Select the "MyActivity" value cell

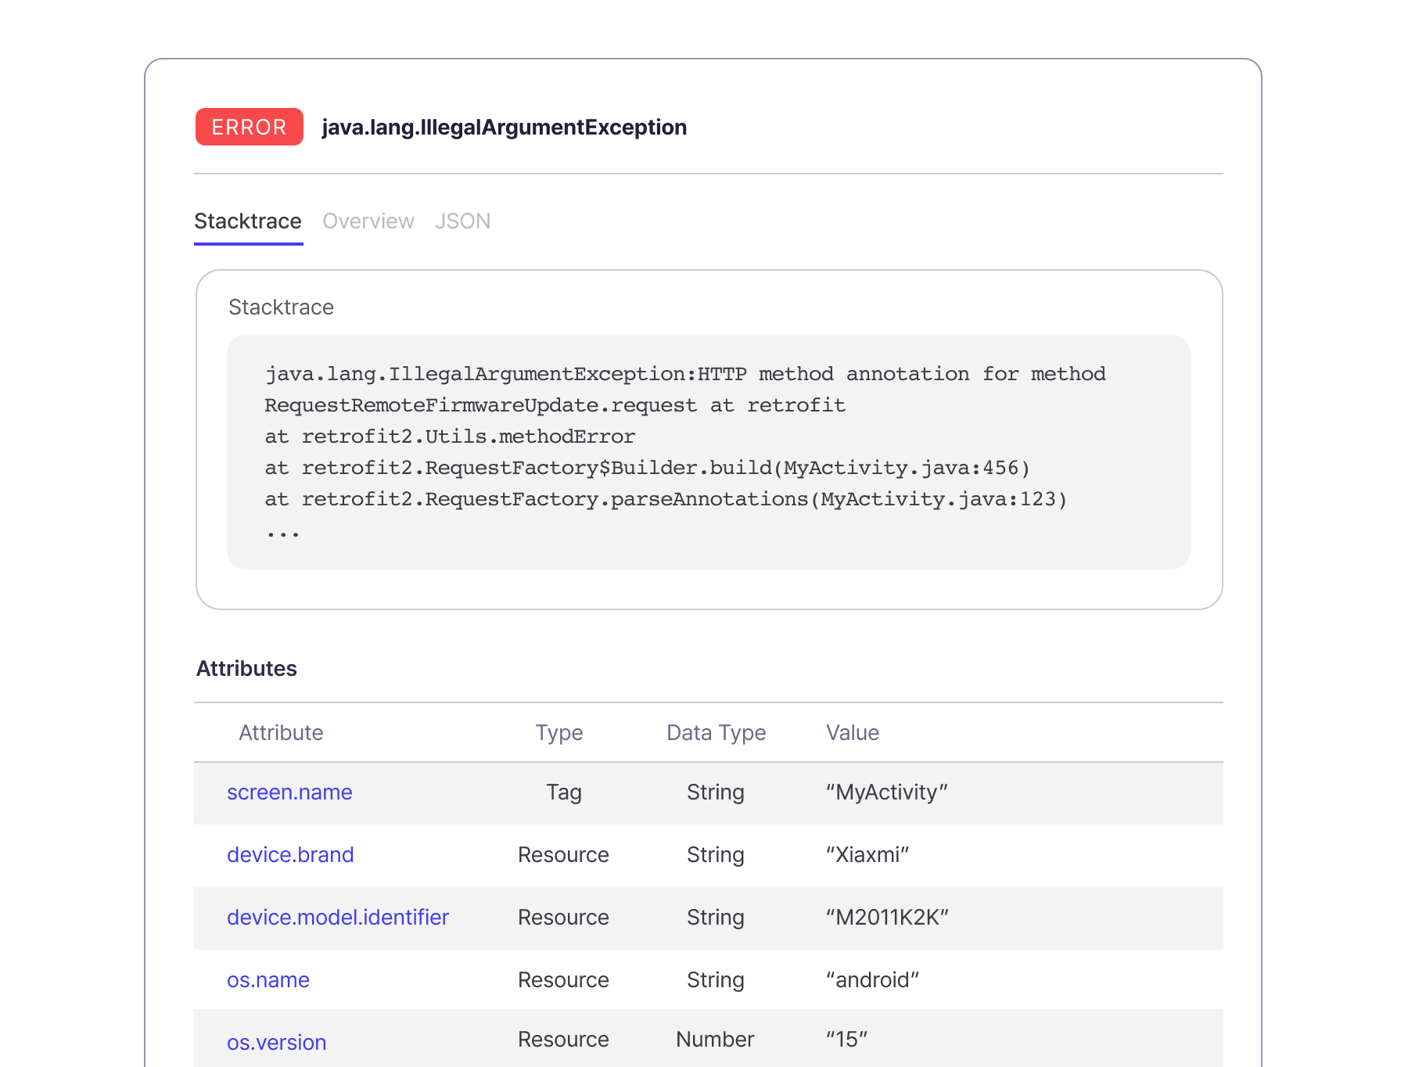(x=887, y=792)
